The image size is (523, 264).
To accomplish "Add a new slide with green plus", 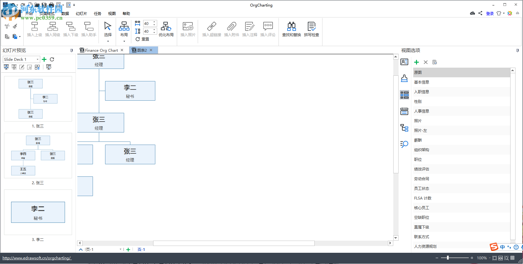I will tap(44, 59).
